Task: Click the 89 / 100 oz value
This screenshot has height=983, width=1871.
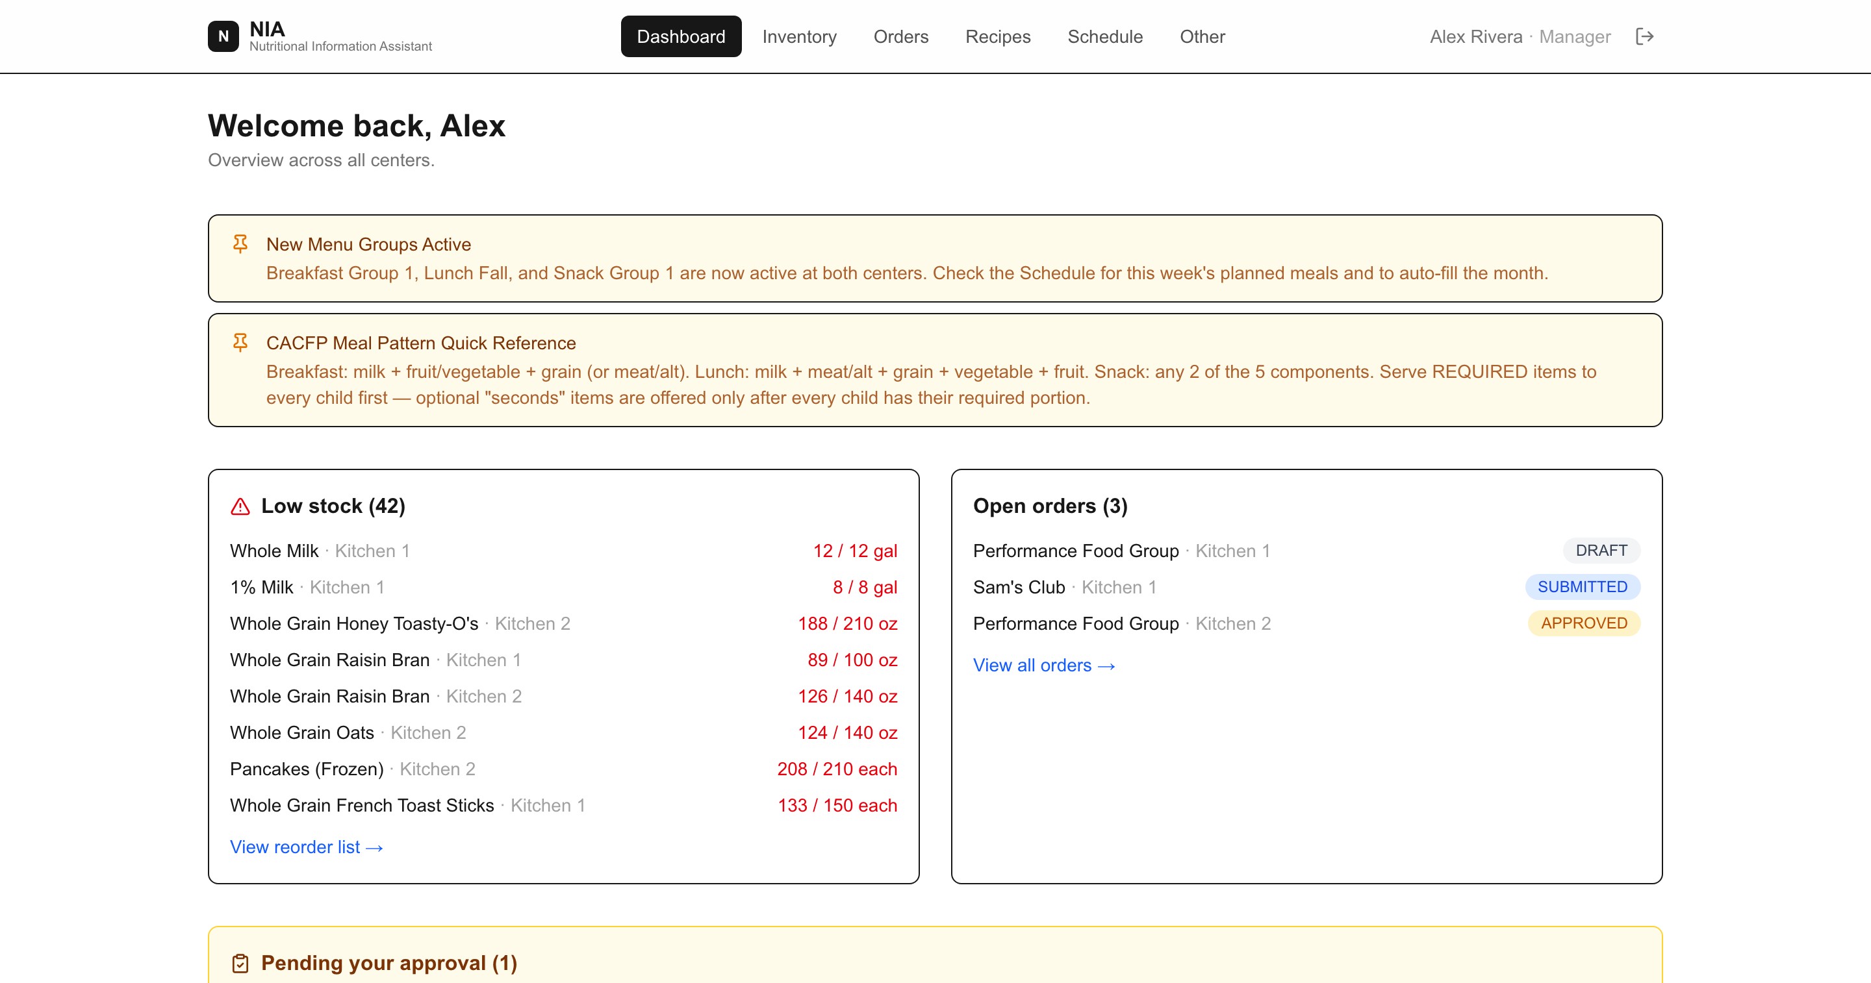Action: point(853,660)
